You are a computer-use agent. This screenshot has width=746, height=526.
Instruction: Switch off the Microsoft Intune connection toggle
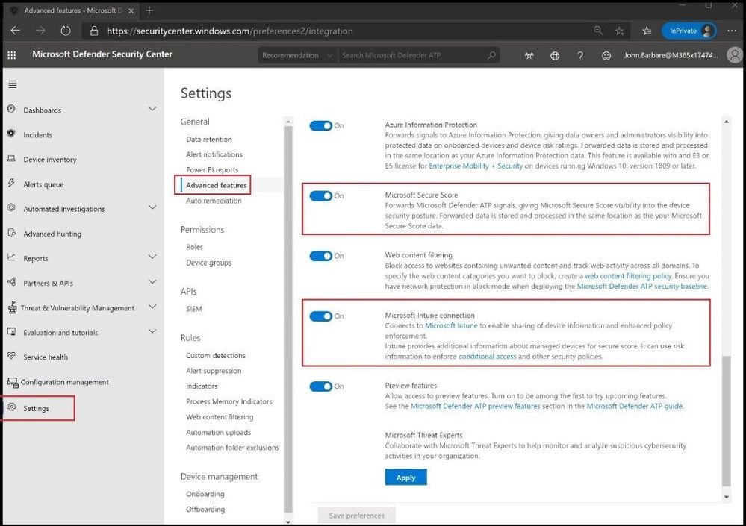(x=320, y=316)
